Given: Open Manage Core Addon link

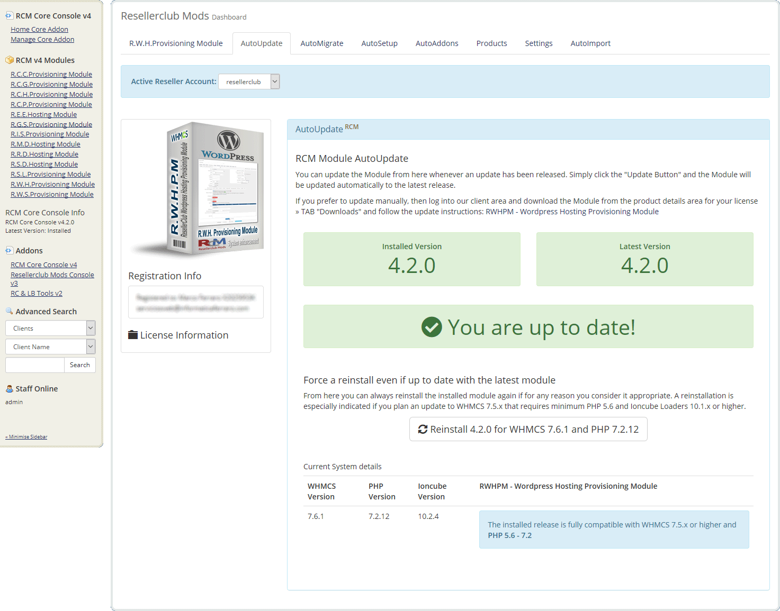Looking at the screenshot, I should 42,40.
